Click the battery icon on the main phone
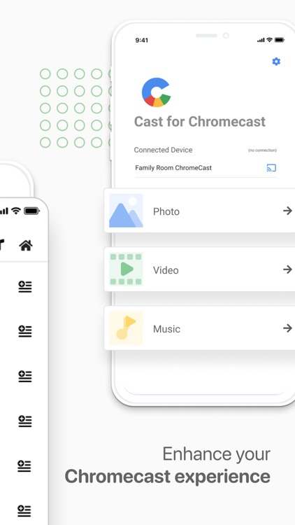The width and height of the screenshot is (295, 525). tap(280, 40)
